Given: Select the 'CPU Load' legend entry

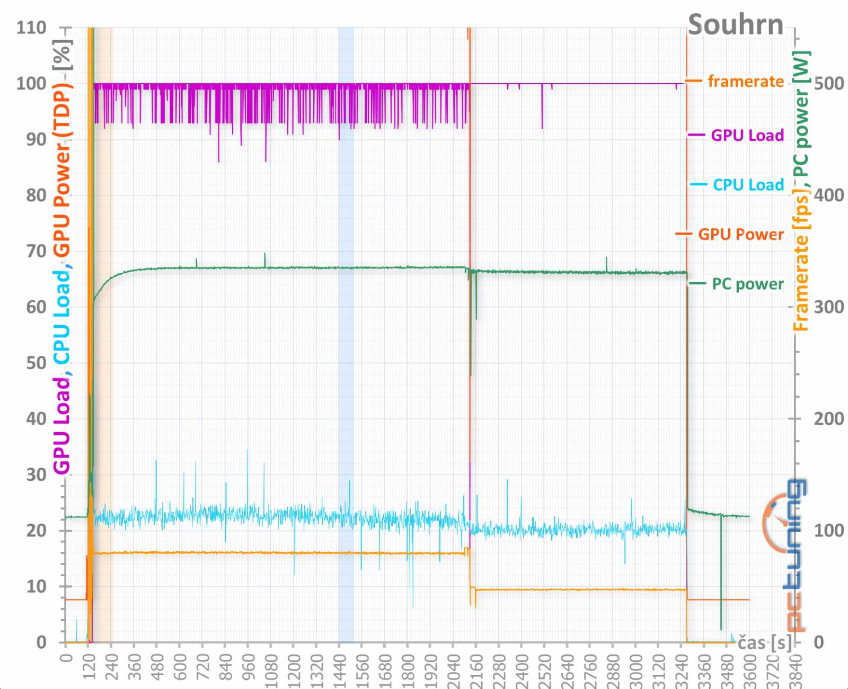Looking at the screenshot, I should coord(748,185).
